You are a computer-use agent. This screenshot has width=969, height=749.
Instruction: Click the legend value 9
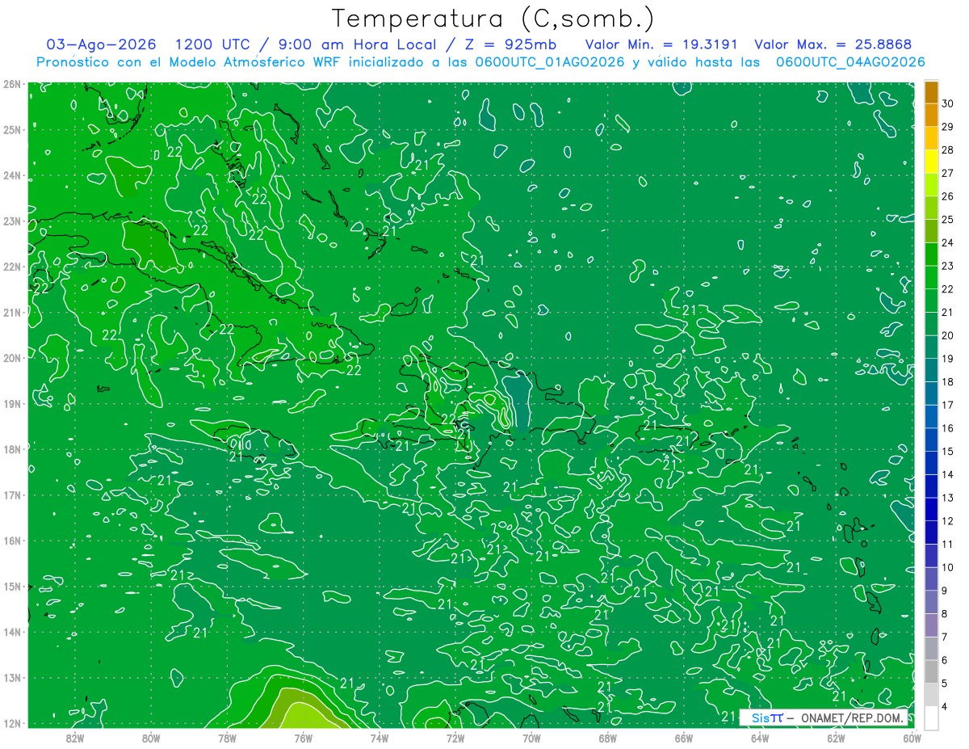point(945,591)
